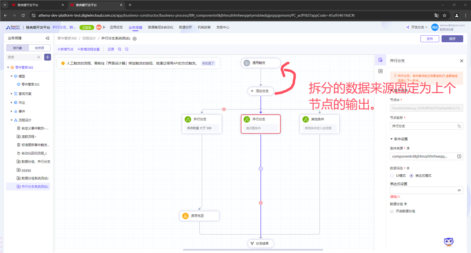Close the 并行分支 properties panel
Viewport: 471px width, 253px height.
point(461,61)
